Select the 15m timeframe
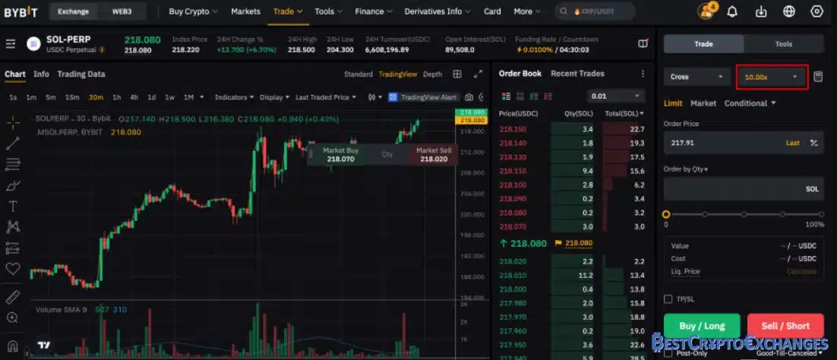 (x=72, y=97)
